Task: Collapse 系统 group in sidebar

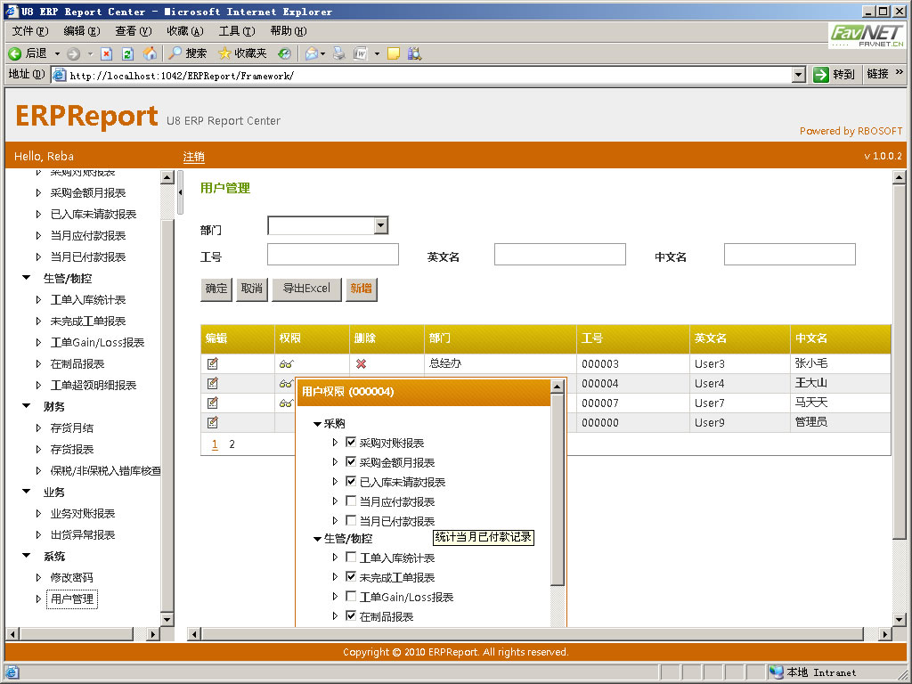Action: [26, 556]
